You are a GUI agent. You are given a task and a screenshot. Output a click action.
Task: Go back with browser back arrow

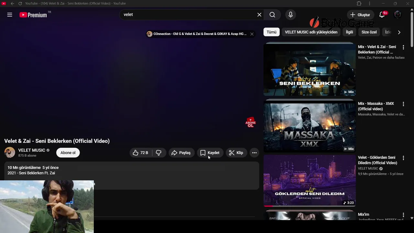(x=12, y=3)
